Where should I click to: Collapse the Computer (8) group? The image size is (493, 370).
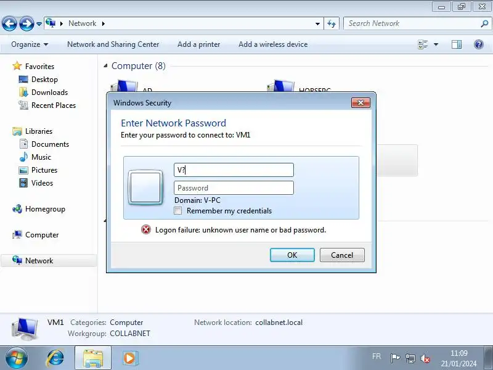105,66
